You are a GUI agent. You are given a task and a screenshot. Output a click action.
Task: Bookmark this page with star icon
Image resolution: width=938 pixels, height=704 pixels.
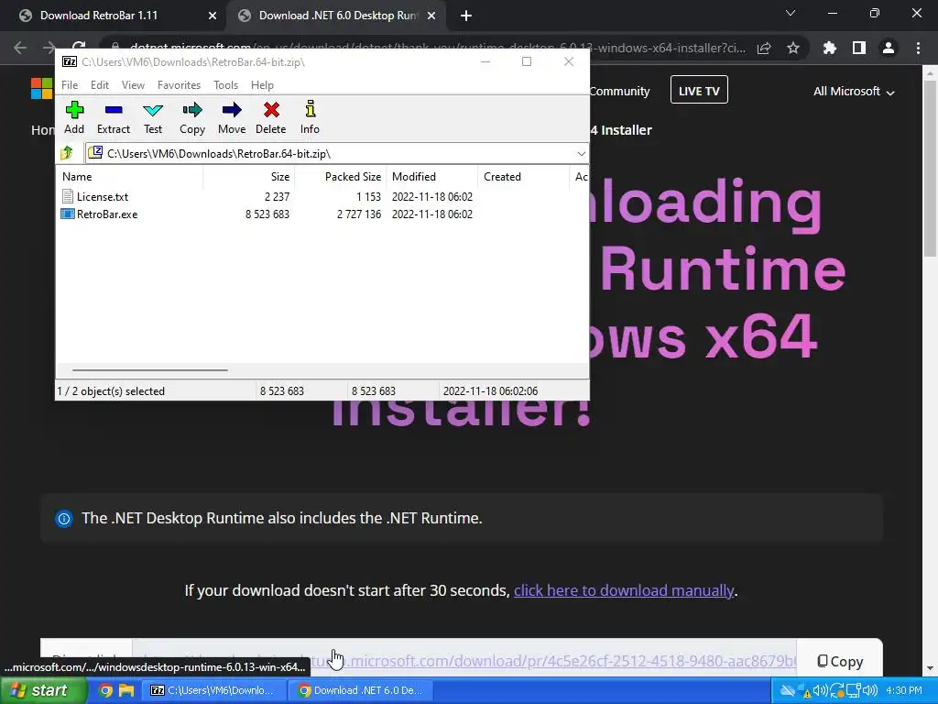(x=793, y=48)
